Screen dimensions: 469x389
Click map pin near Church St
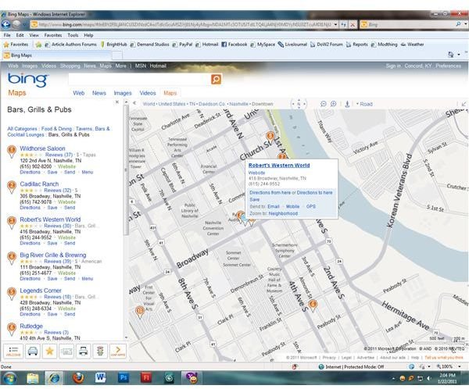point(270,137)
